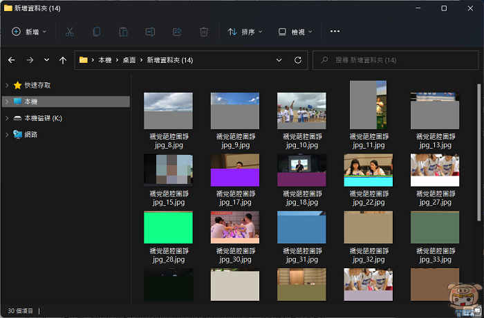Go up one folder level
The height and width of the screenshot is (318, 484).
63,60
